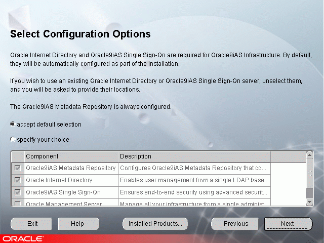
Task: Click description 'Ensures end-to-end security using advanced securit...'
Action: click(x=193, y=192)
